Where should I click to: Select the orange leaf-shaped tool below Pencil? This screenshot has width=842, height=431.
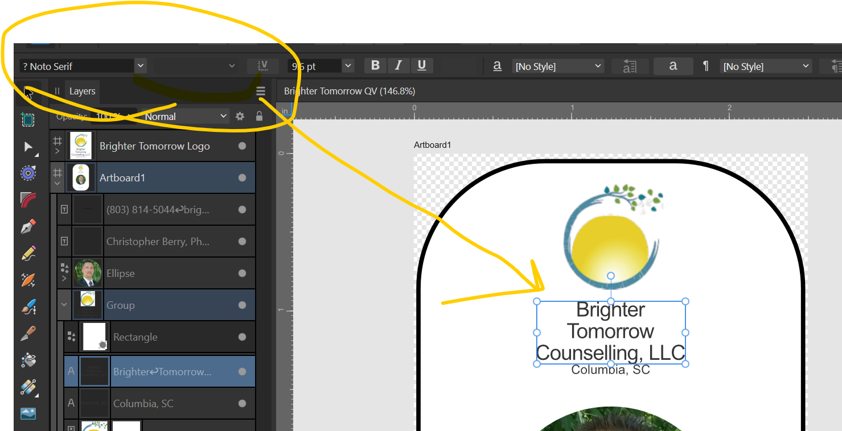point(28,280)
